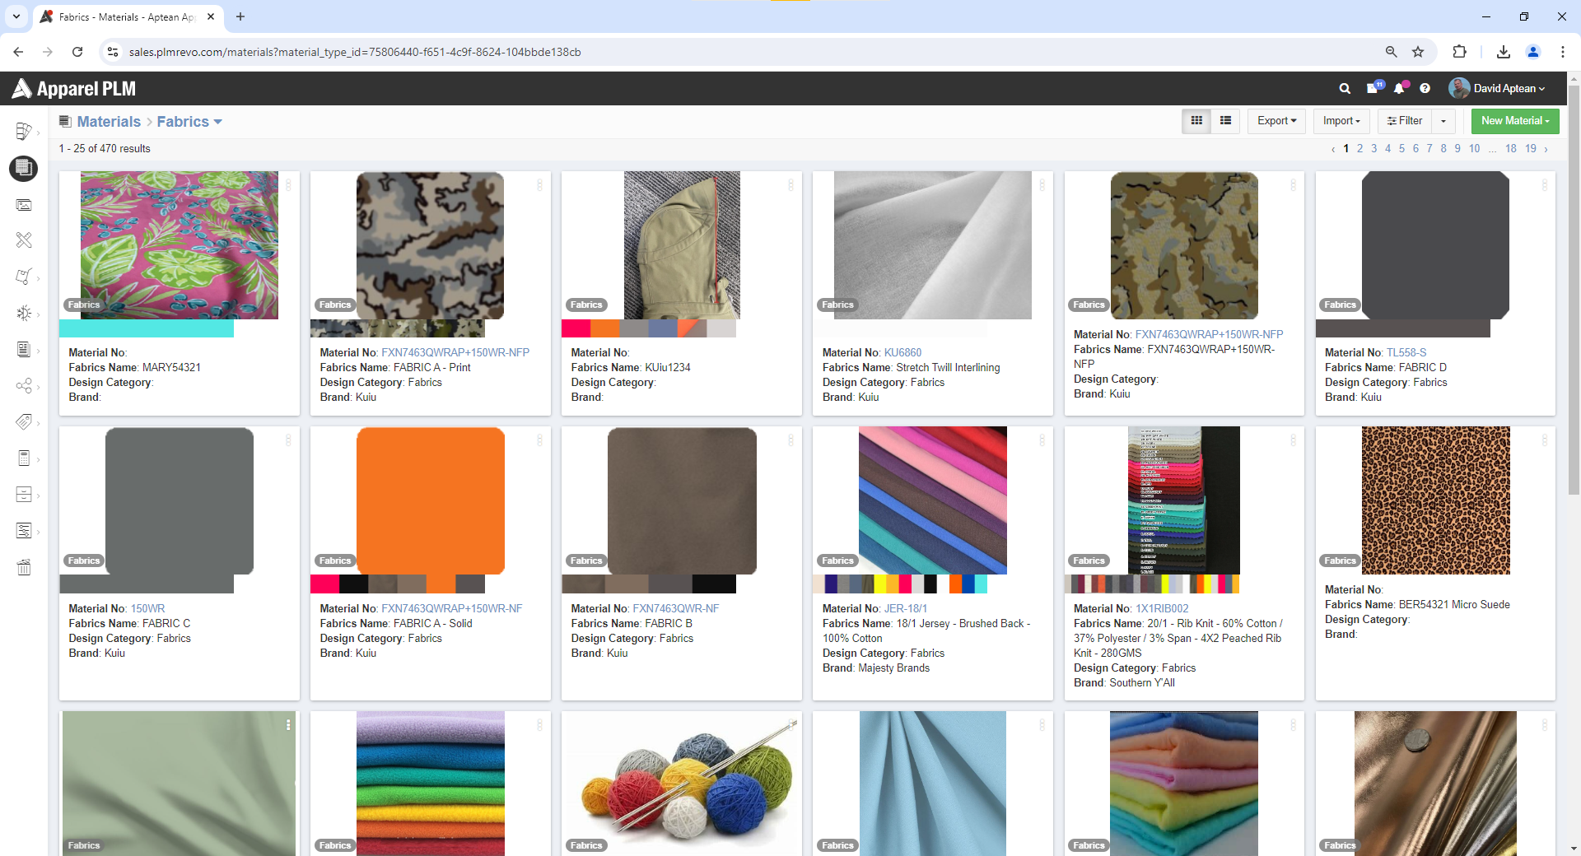Select the Fabrics - Materials browser tab

pos(127,16)
